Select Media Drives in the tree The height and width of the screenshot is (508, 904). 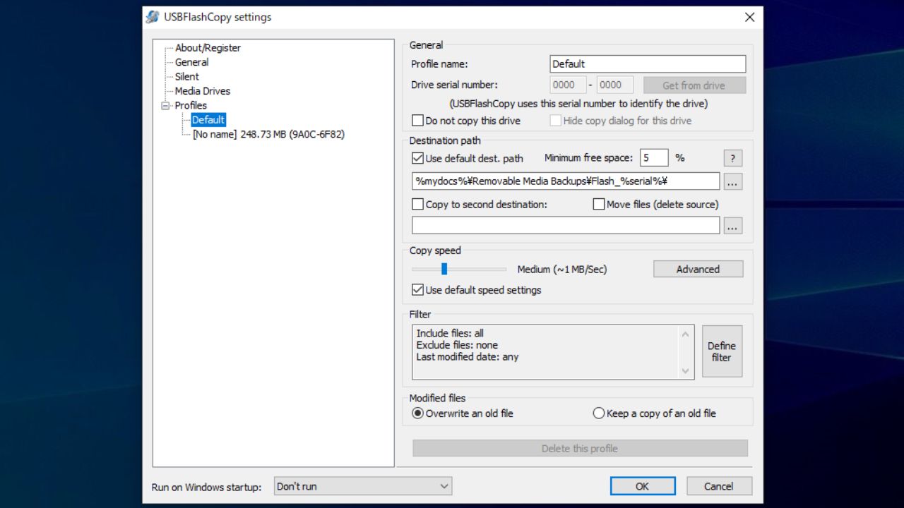(x=203, y=91)
